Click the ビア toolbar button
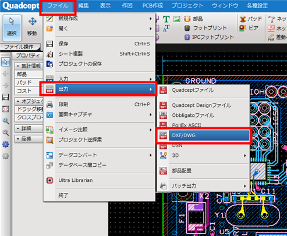This screenshot has width=287, height=236. pos(249,28)
